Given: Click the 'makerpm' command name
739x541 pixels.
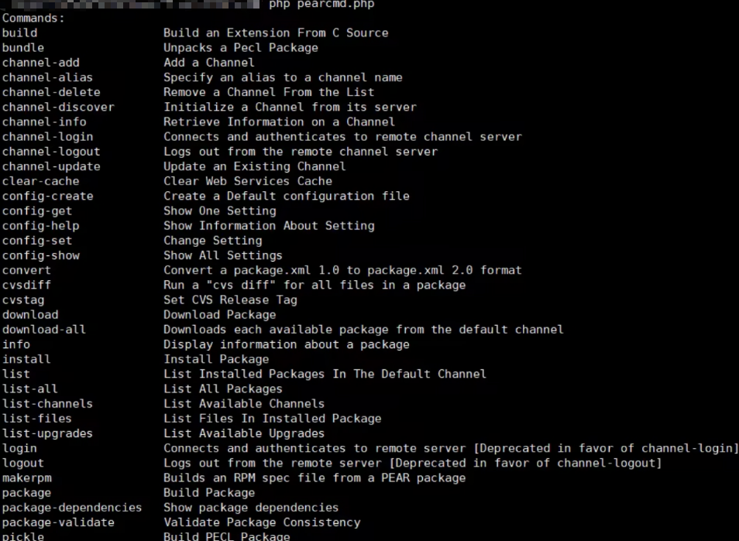Looking at the screenshot, I should (x=27, y=478).
